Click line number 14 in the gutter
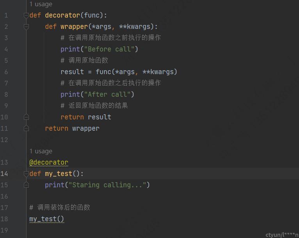299x238 pixels. click(4, 174)
